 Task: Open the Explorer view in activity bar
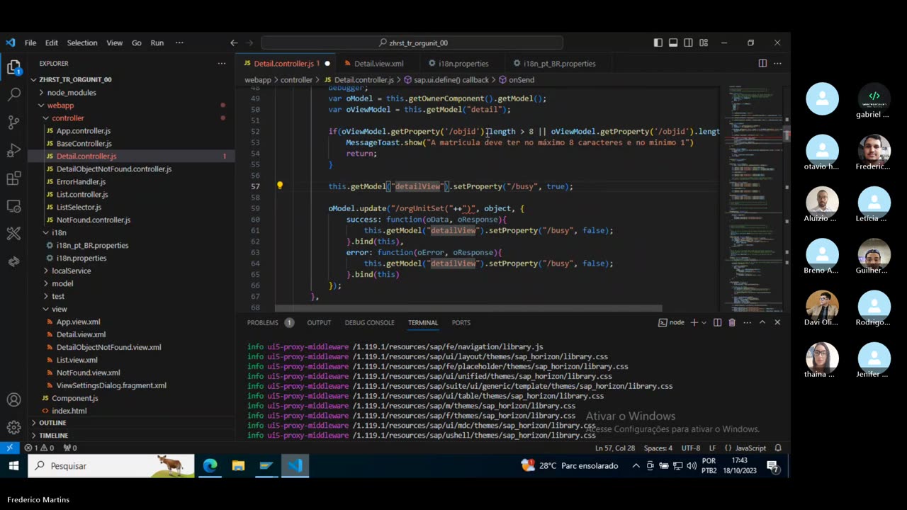coord(13,67)
